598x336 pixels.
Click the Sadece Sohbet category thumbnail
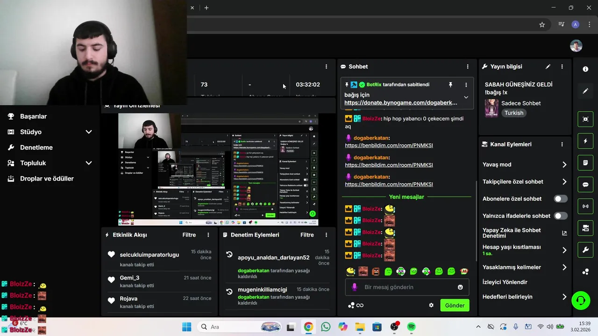[x=491, y=108]
